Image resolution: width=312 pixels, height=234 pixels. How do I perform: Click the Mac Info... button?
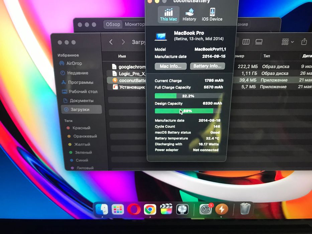point(171,66)
